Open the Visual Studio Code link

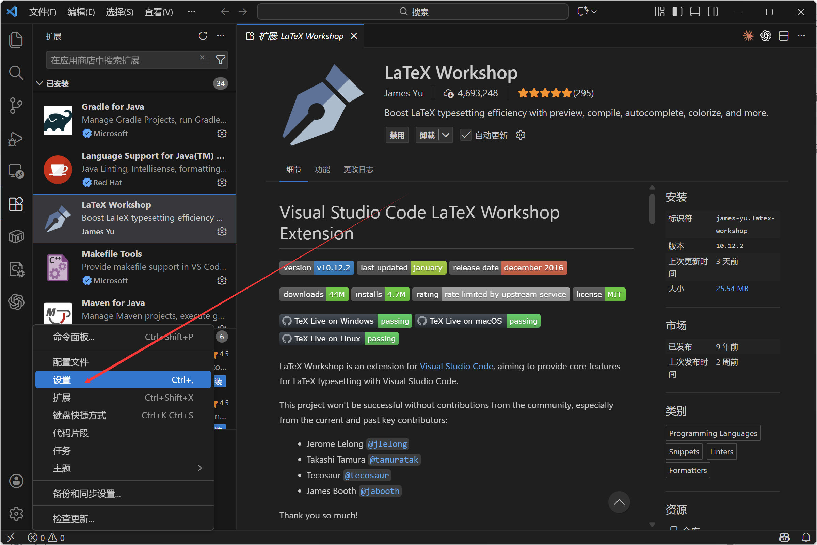456,366
